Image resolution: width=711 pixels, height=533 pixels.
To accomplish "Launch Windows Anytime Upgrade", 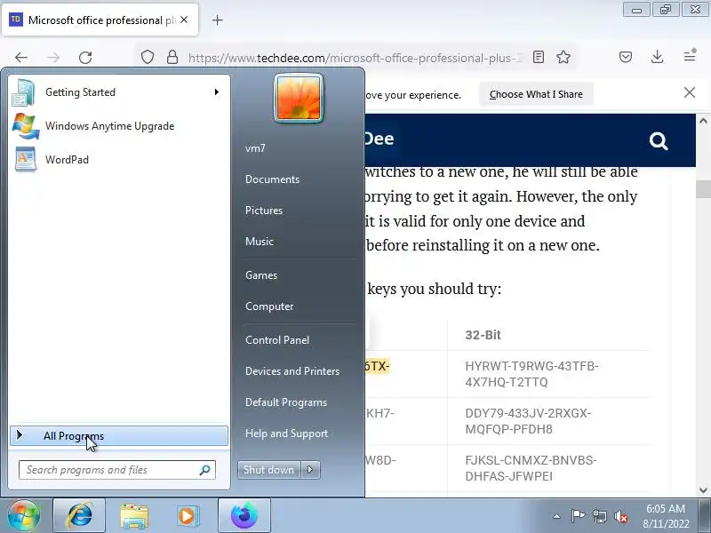I will 119,126.
